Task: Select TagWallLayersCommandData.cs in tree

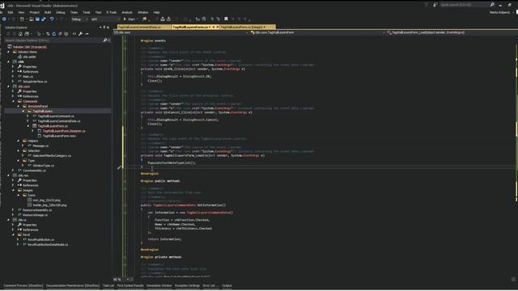Action: [x=59, y=121]
